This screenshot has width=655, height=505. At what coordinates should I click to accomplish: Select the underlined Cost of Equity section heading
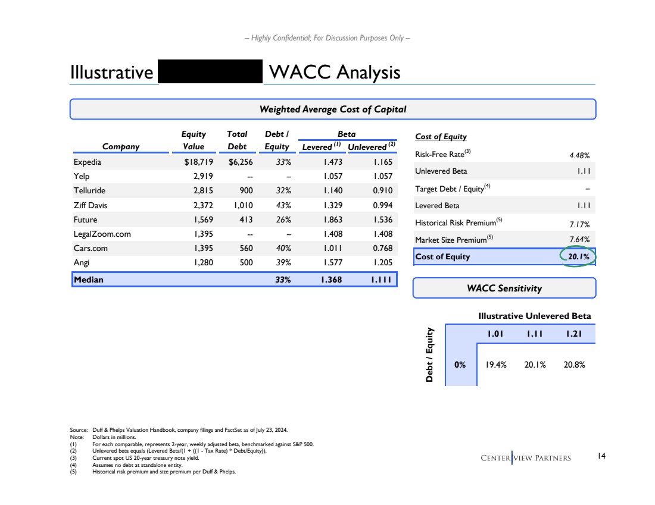(x=441, y=137)
